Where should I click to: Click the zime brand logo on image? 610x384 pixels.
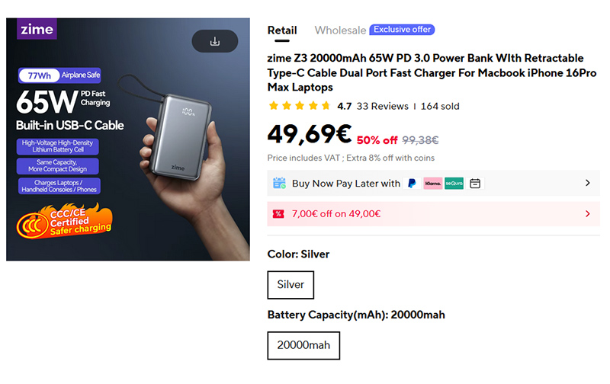click(37, 29)
